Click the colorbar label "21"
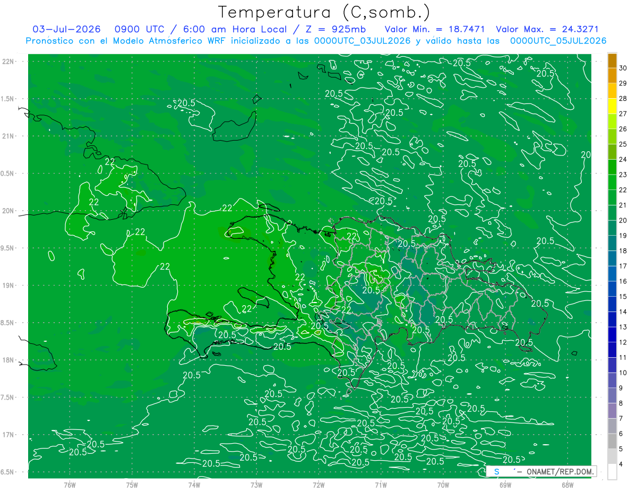Viewport: 637px width, 492px height. click(x=623, y=205)
